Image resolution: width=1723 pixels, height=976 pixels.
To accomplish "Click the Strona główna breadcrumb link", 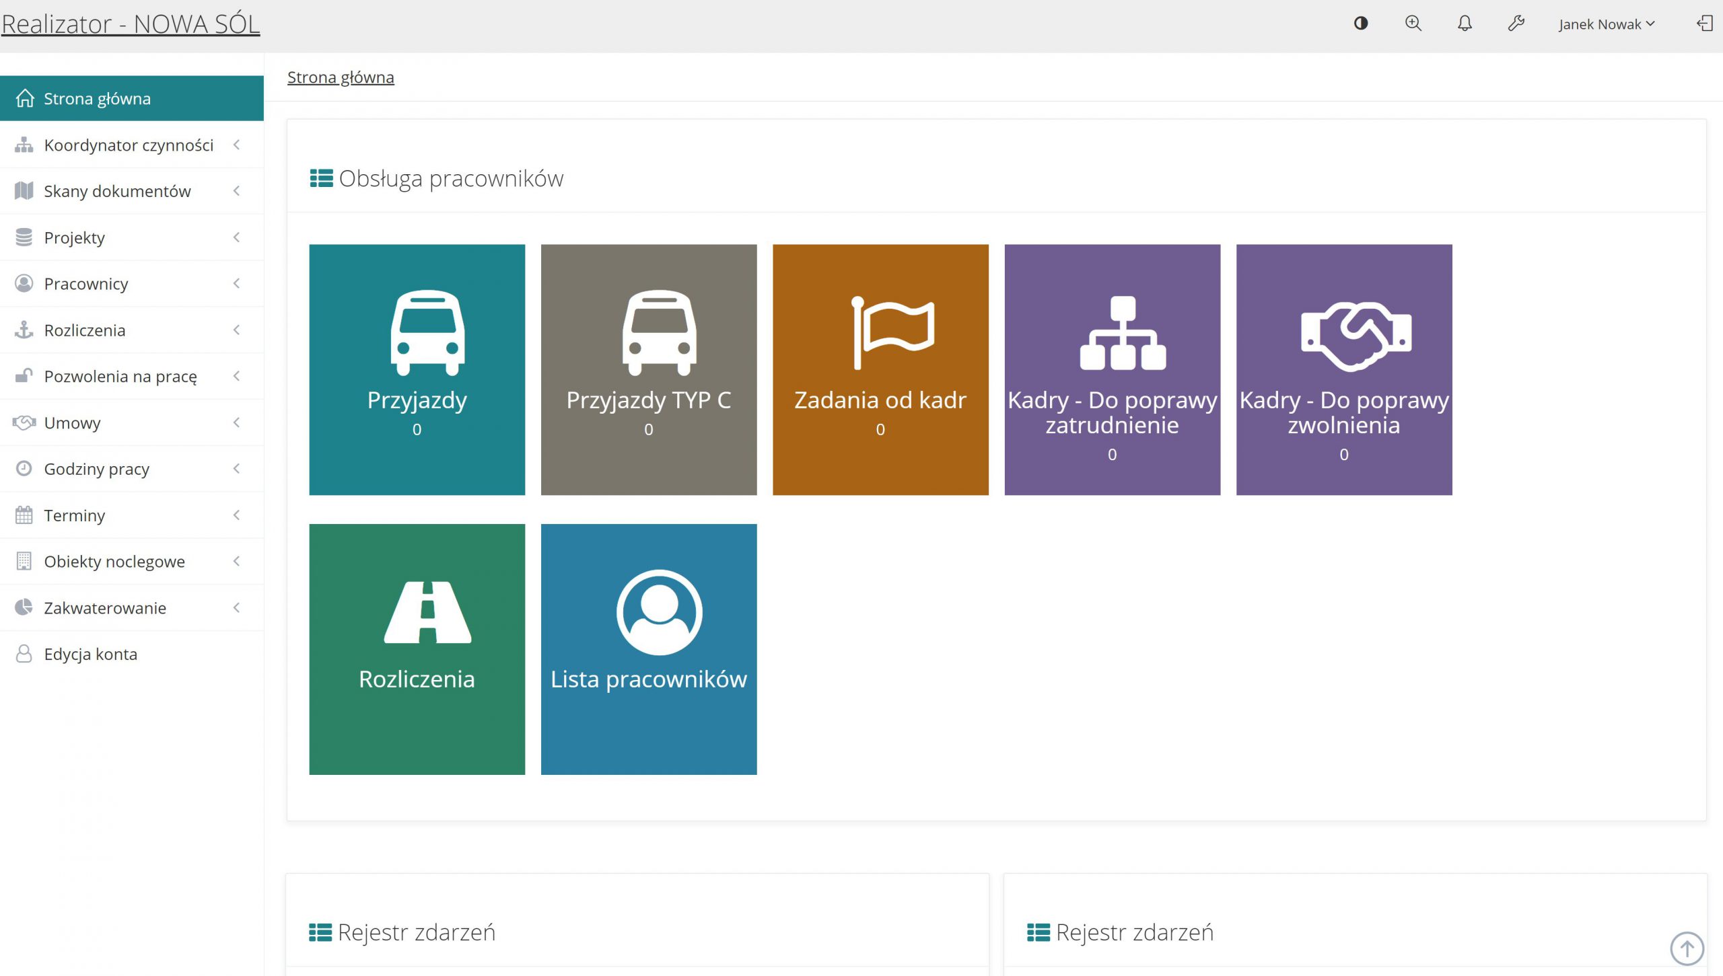I will pyautogui.click(x=340, y=77).
